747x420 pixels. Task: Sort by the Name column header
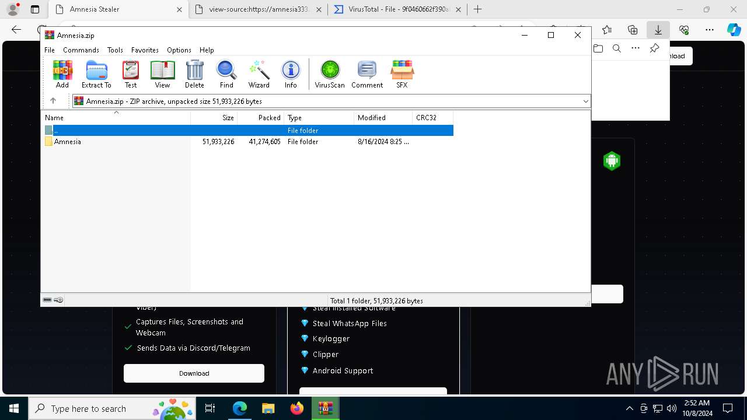[x=116, y=117]
